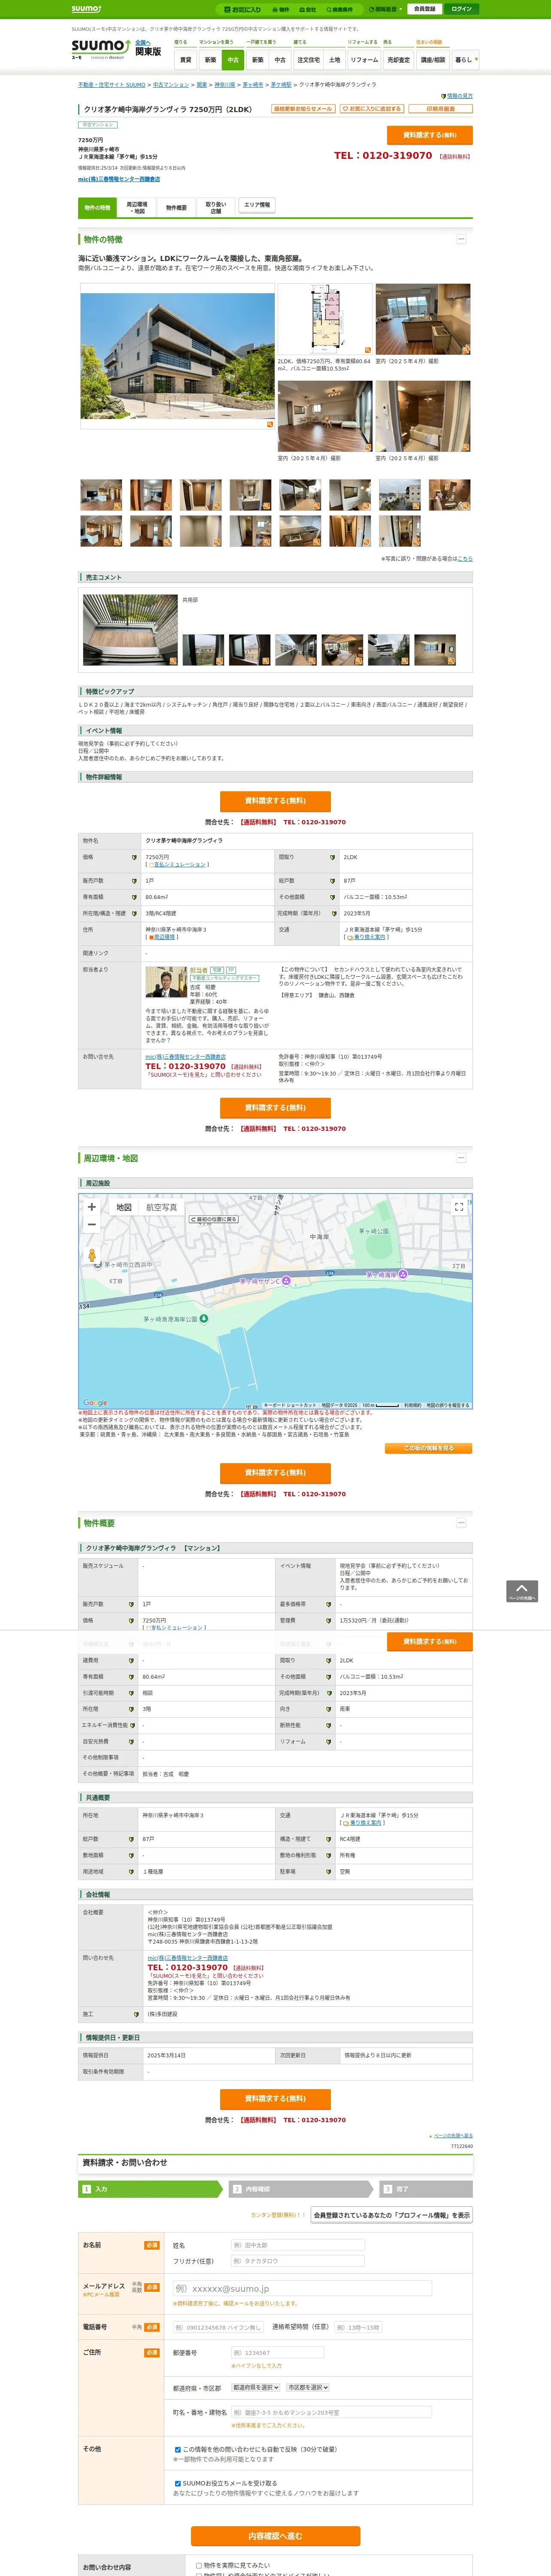
Task: Select 賃貸 navigation tab
Action: tap(185, 60)
